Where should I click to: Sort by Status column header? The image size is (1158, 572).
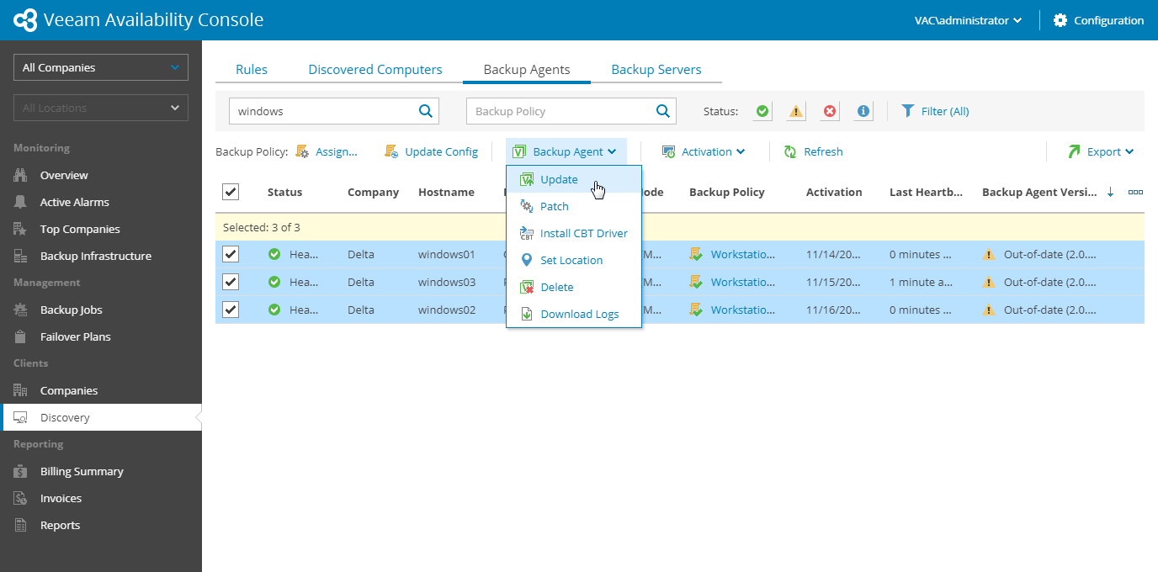click(284, 192)
